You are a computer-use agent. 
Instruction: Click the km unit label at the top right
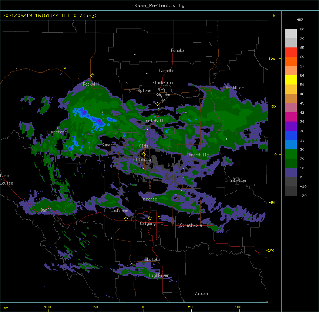click(x=276, y=16)
